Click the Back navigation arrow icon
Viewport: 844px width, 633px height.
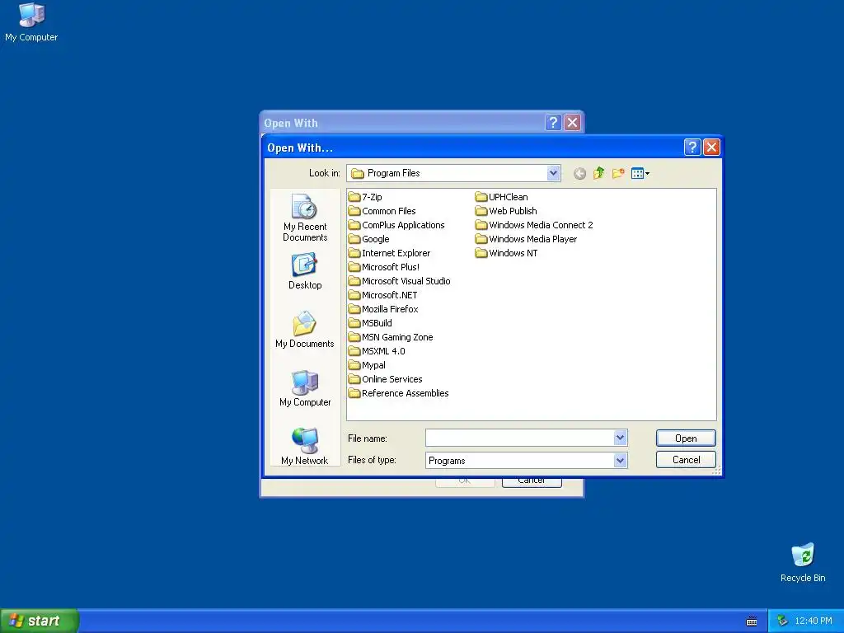coord(579,173)
